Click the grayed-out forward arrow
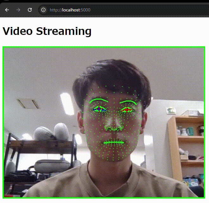Viewport: 209px width, 203px height. pyautogui.click(x=18, y=10)
